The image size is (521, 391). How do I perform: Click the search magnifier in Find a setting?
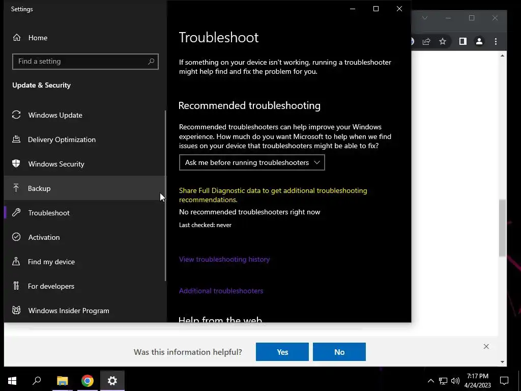151,61
